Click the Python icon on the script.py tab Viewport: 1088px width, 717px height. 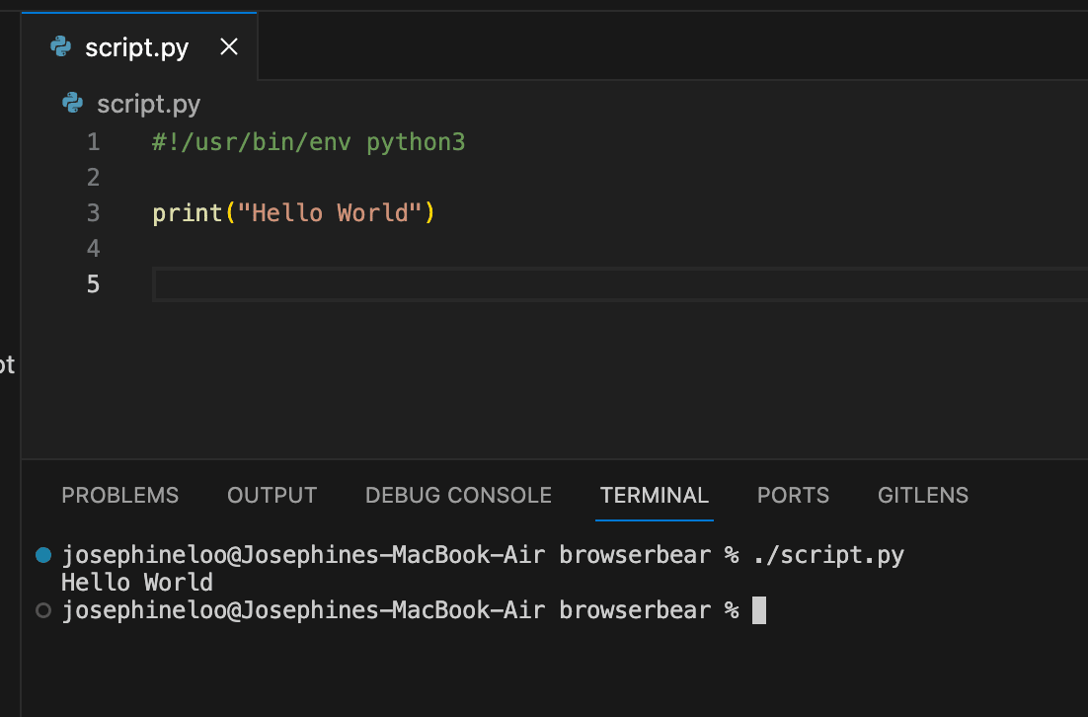[59, 45]
